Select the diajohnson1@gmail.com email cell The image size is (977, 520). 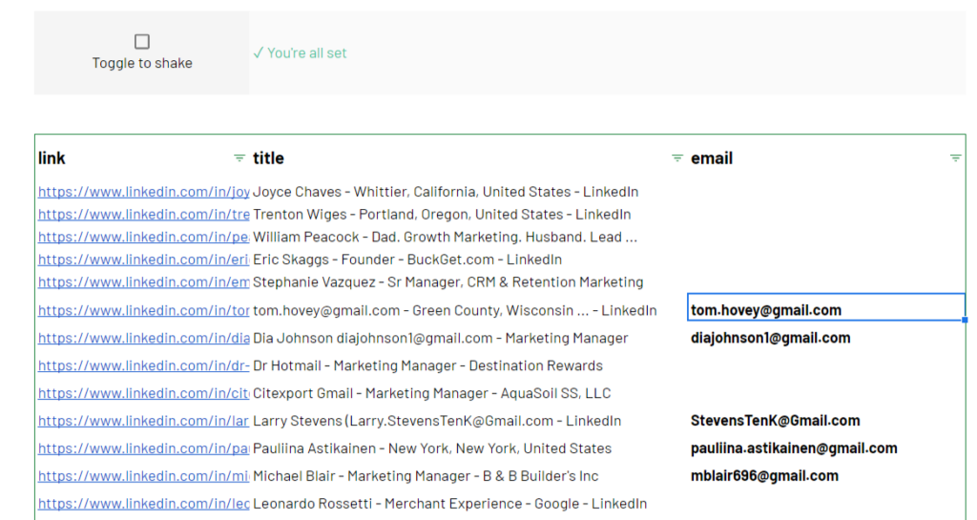826,338
